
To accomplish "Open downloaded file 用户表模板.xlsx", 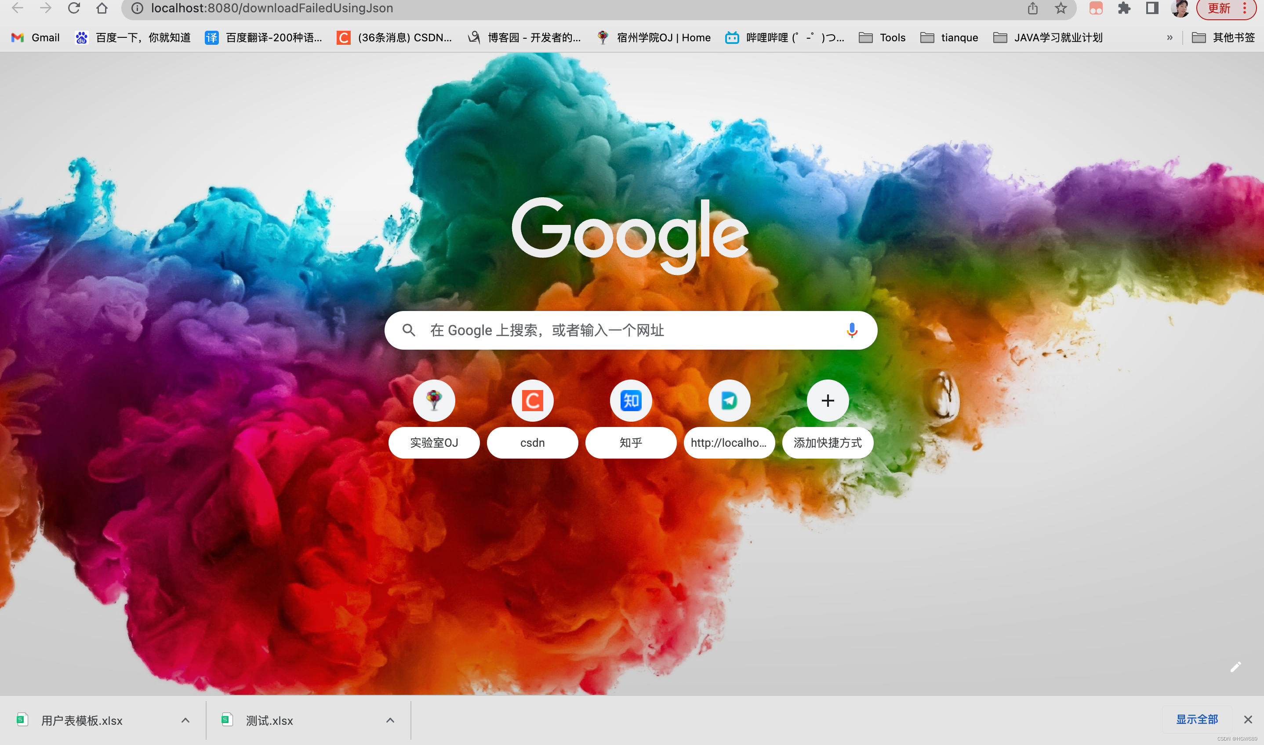I will [x=82, y=721].
